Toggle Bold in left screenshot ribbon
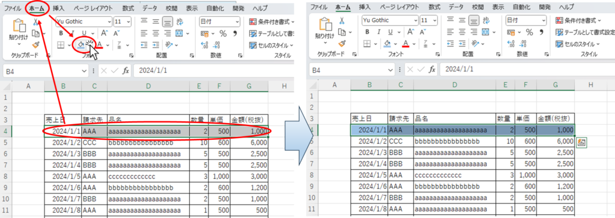615x218 pixels. tap(61, 33)
